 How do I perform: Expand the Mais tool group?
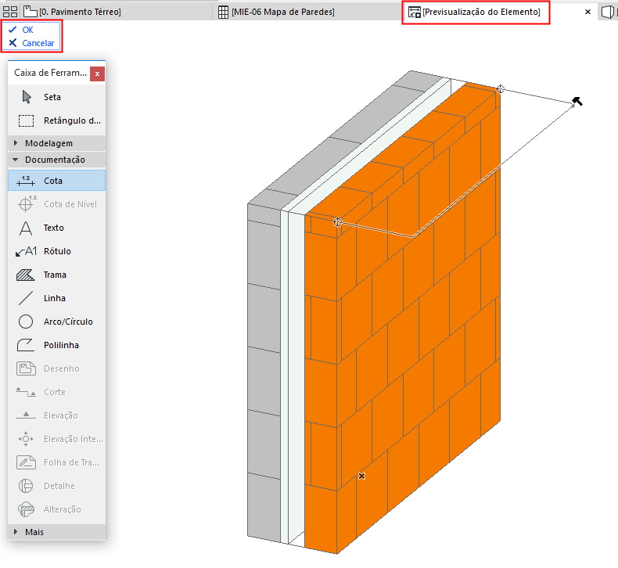click(x=56, y=532)
